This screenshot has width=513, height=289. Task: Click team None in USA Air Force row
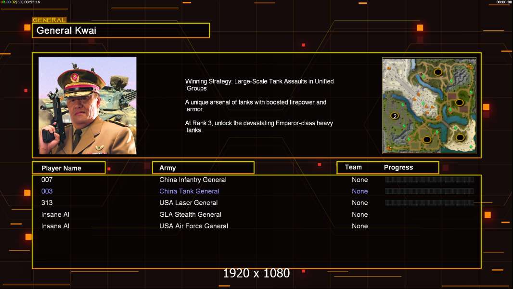click(359, 226)
